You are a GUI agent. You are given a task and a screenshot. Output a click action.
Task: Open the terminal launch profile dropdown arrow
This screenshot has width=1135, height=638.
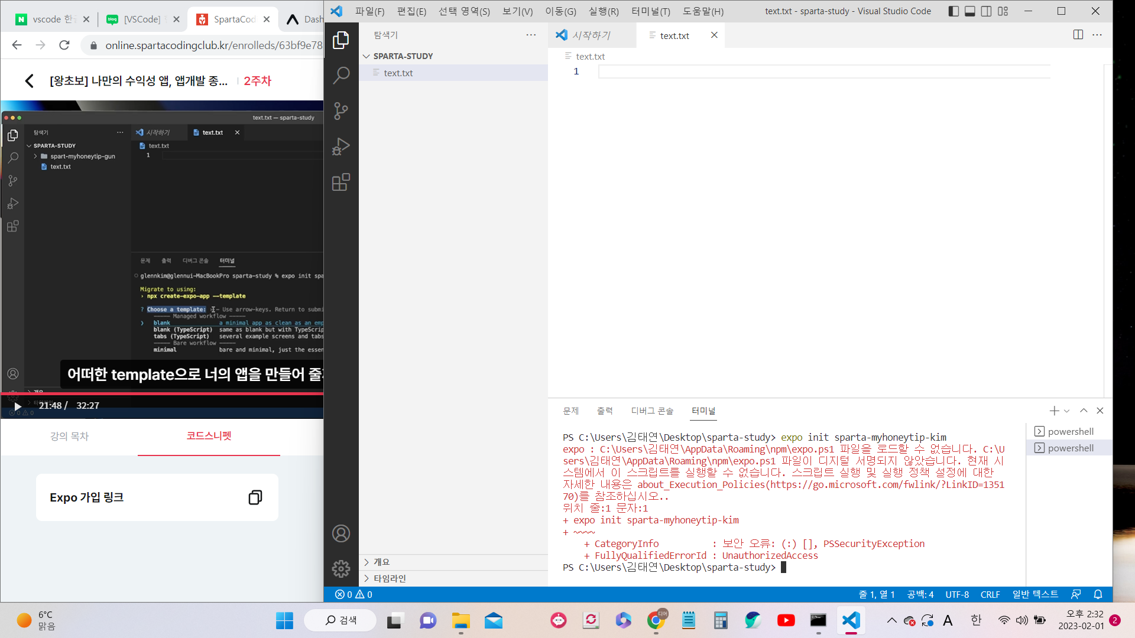point(1067,411)
